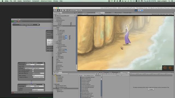
Task: Click the Step frame button in Unity
Action: click(x=142, y=10)
